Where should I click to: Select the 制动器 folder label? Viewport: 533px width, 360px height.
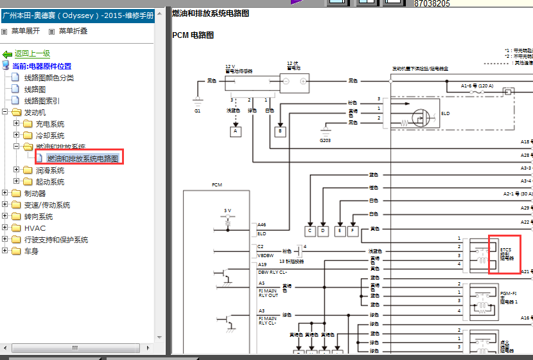[x=35, y=194]
